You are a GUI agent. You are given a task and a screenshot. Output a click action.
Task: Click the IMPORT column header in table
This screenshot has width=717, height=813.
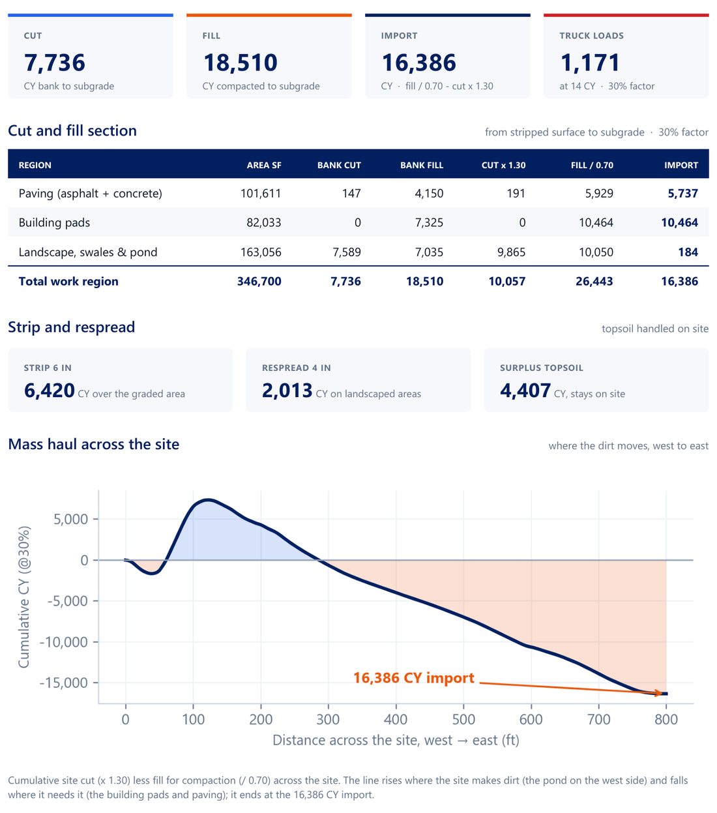pos(681,165)
